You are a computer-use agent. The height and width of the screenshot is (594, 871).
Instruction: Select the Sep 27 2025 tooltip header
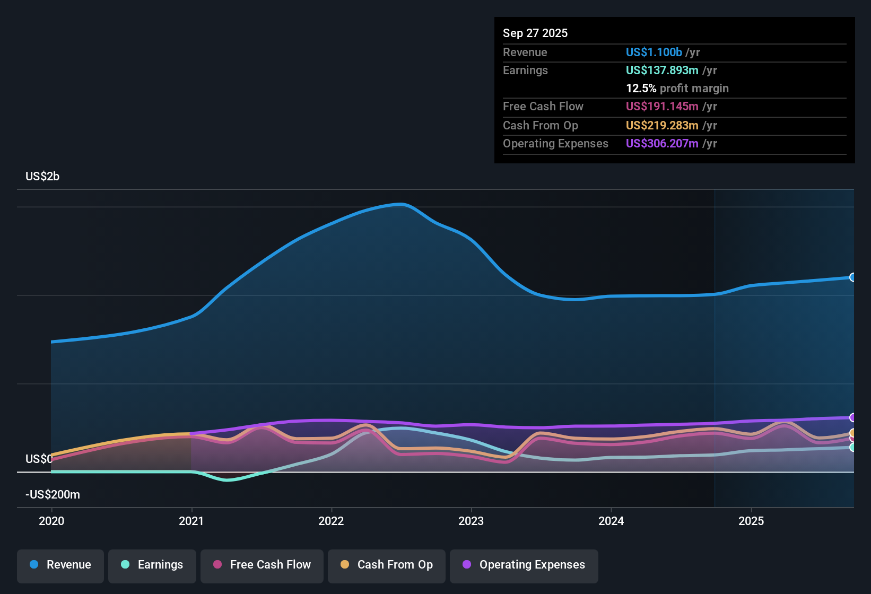535,33
